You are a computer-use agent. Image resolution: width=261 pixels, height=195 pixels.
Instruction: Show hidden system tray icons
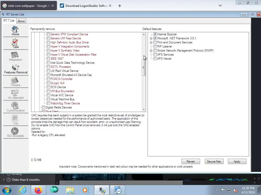point(217,190)
